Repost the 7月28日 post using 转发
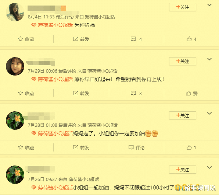The image size is (219, 195). coord(81,147)
